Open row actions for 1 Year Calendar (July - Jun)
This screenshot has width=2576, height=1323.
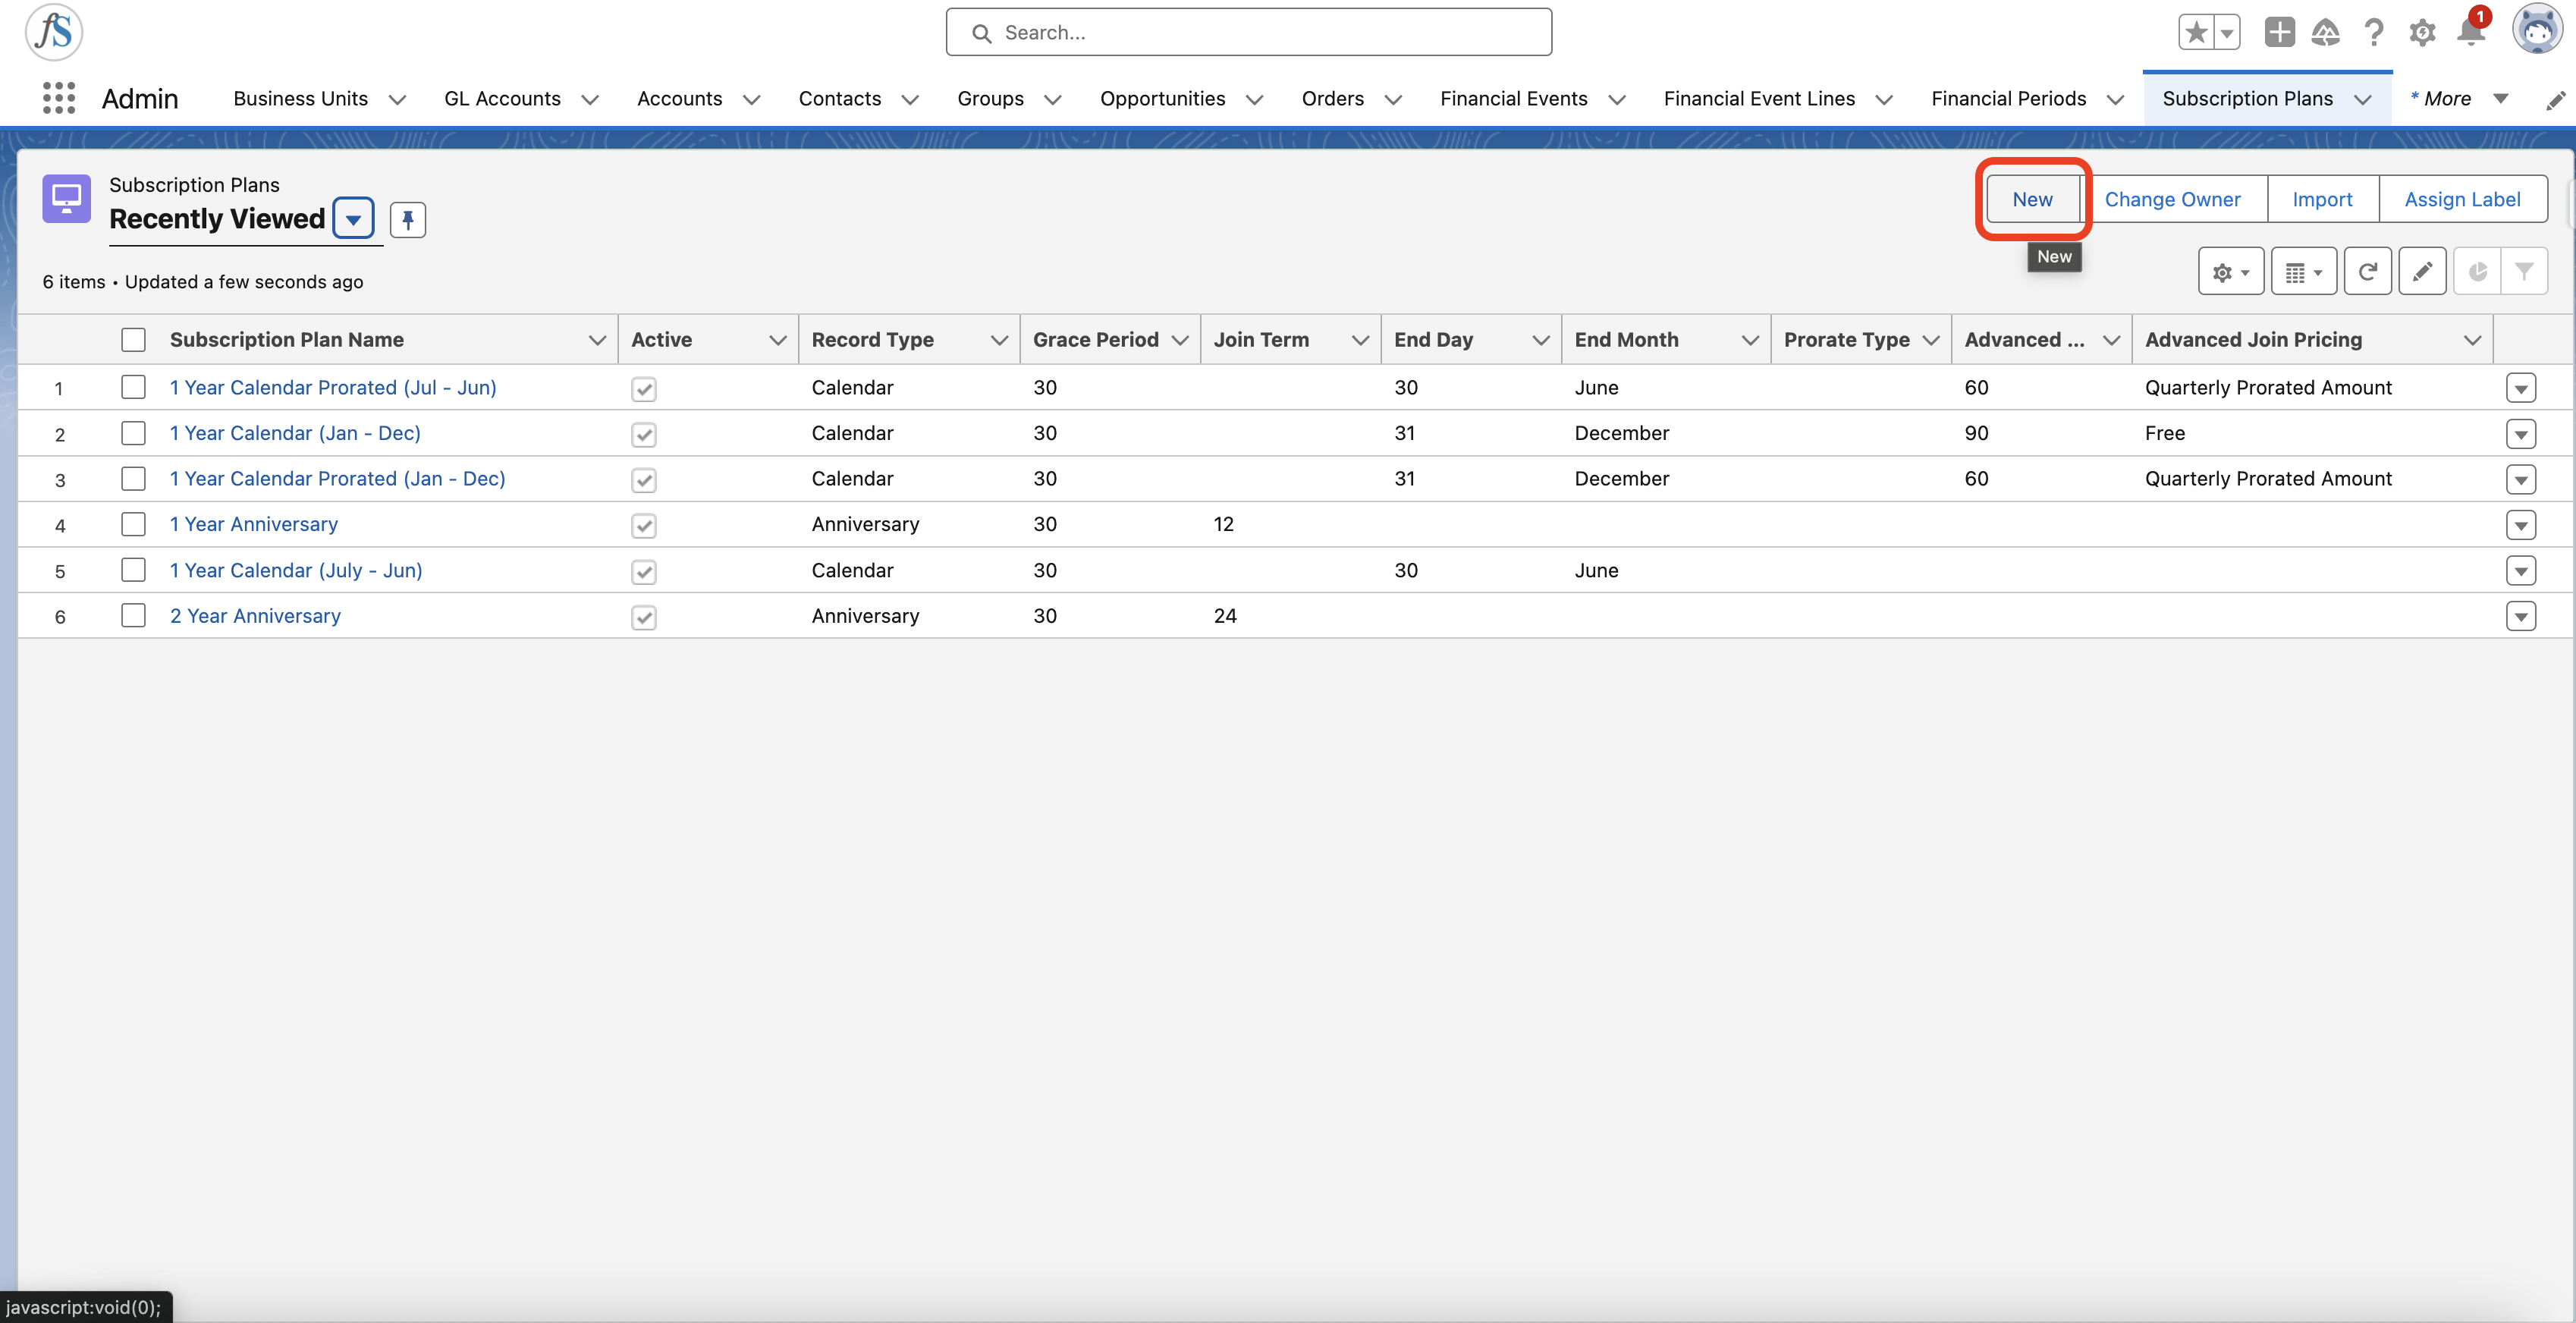[2521, 571]
